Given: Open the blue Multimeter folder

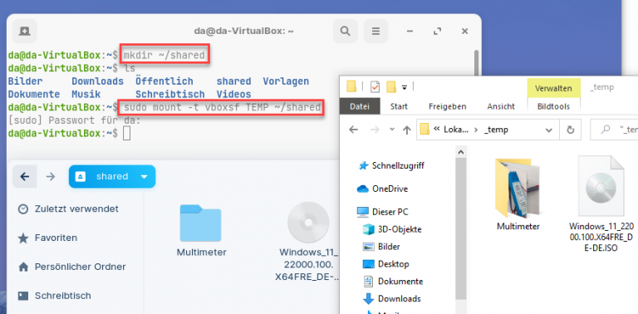Looking at the screenshot, I should [201, 230].
